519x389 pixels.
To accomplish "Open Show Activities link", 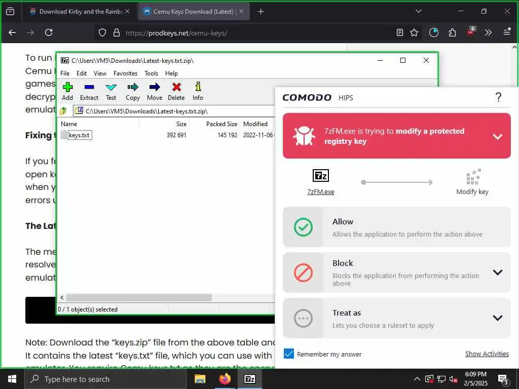I will click(x=487, y=354).
